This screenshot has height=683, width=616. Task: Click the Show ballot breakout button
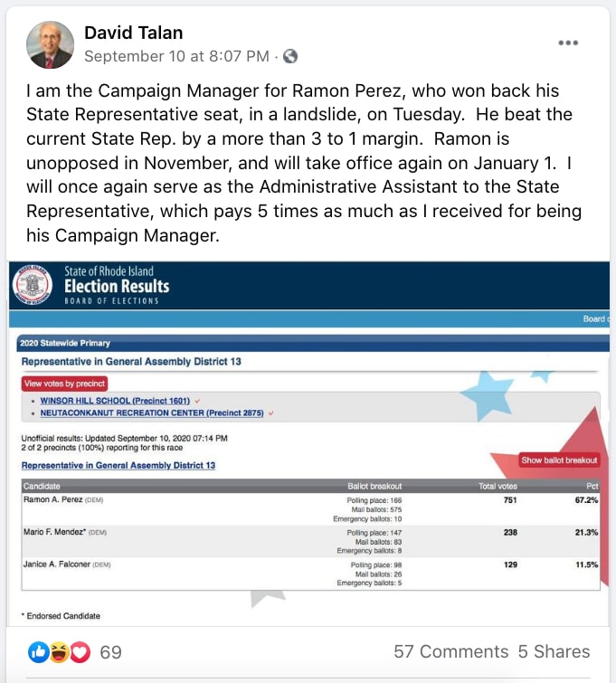click(559, 460)
